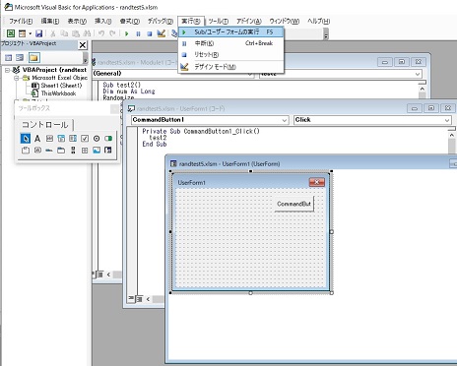Screen dimensions: 457x366
Task: Open the Insert UserForm dropdown arrow
Action: point(30,33)
